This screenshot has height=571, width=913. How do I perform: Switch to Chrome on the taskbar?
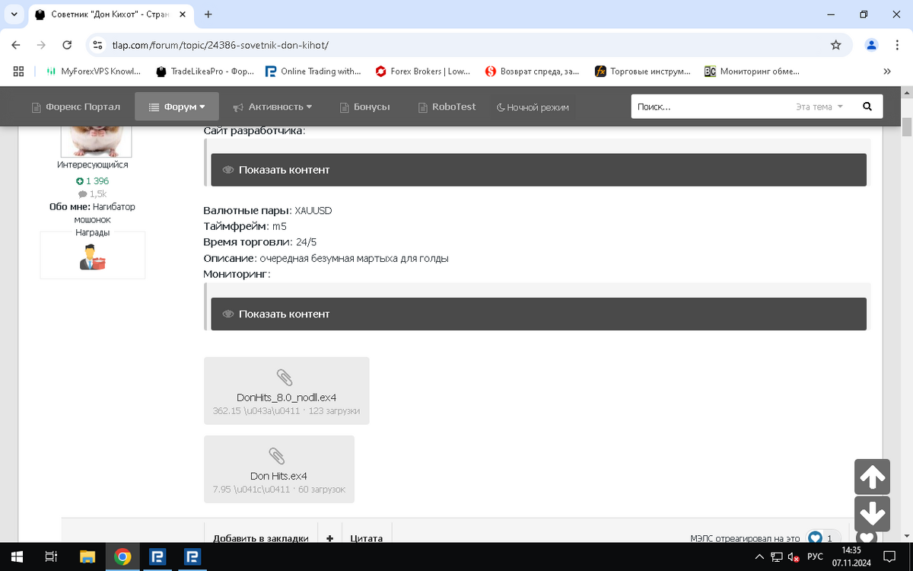click(x=122, y=557)
